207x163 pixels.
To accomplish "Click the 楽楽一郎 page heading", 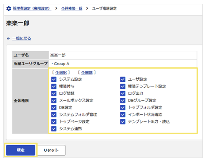I will click(x=18, y=23).
